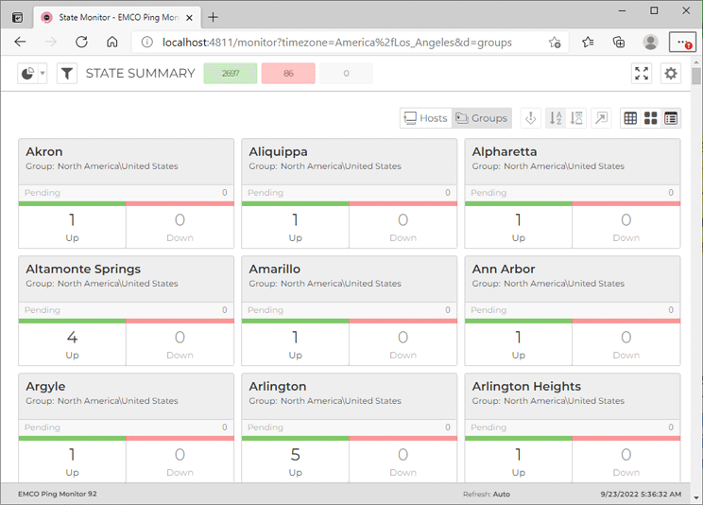The width and height of the screenshot is (703, 505).
Task: Toggle the Hosts view mode
Action: click(x=426, y=118)
